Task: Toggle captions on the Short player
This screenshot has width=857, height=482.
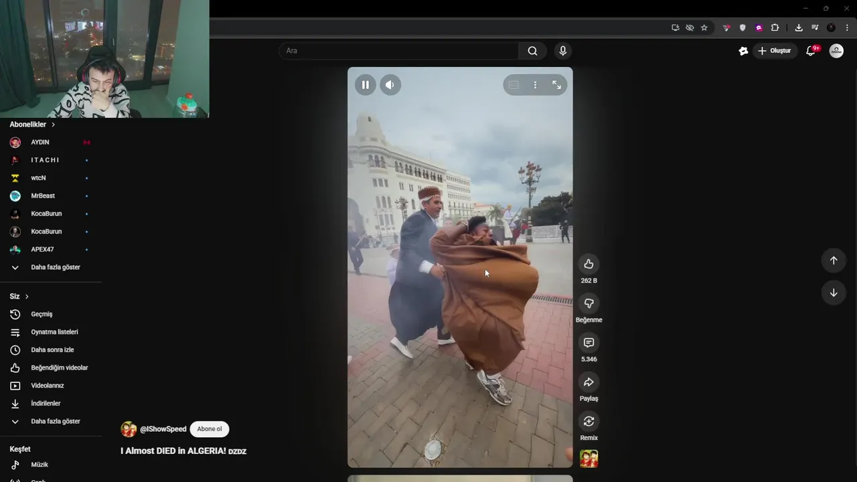Action: pos(514,85)
